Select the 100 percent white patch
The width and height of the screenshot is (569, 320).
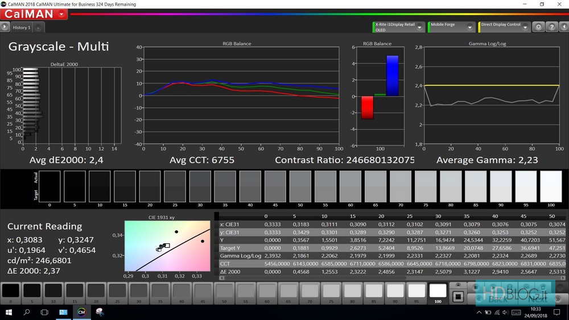pyautogui.click(x=438, y=292)
